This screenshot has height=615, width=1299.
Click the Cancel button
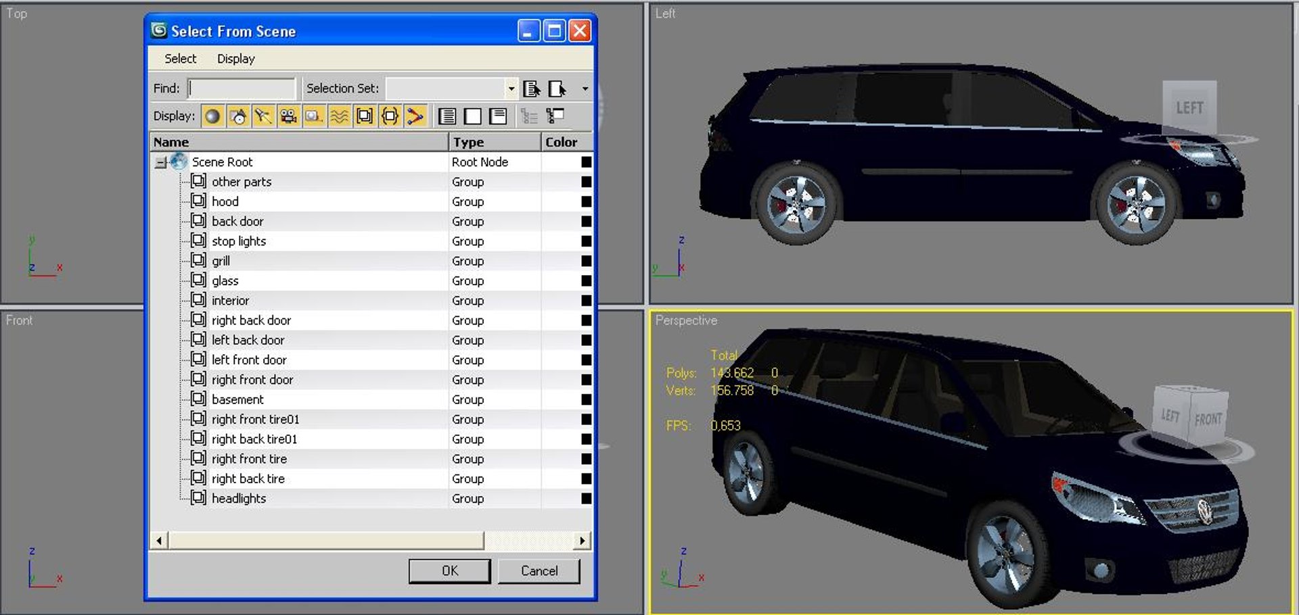coord(539,571)
